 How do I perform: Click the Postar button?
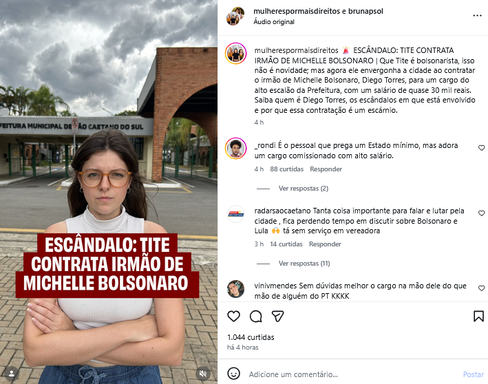coord(474,374)
